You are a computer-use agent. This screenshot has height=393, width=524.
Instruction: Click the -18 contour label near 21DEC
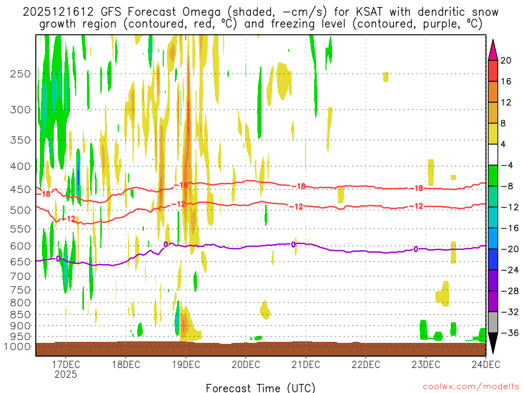tap(298, 186)
